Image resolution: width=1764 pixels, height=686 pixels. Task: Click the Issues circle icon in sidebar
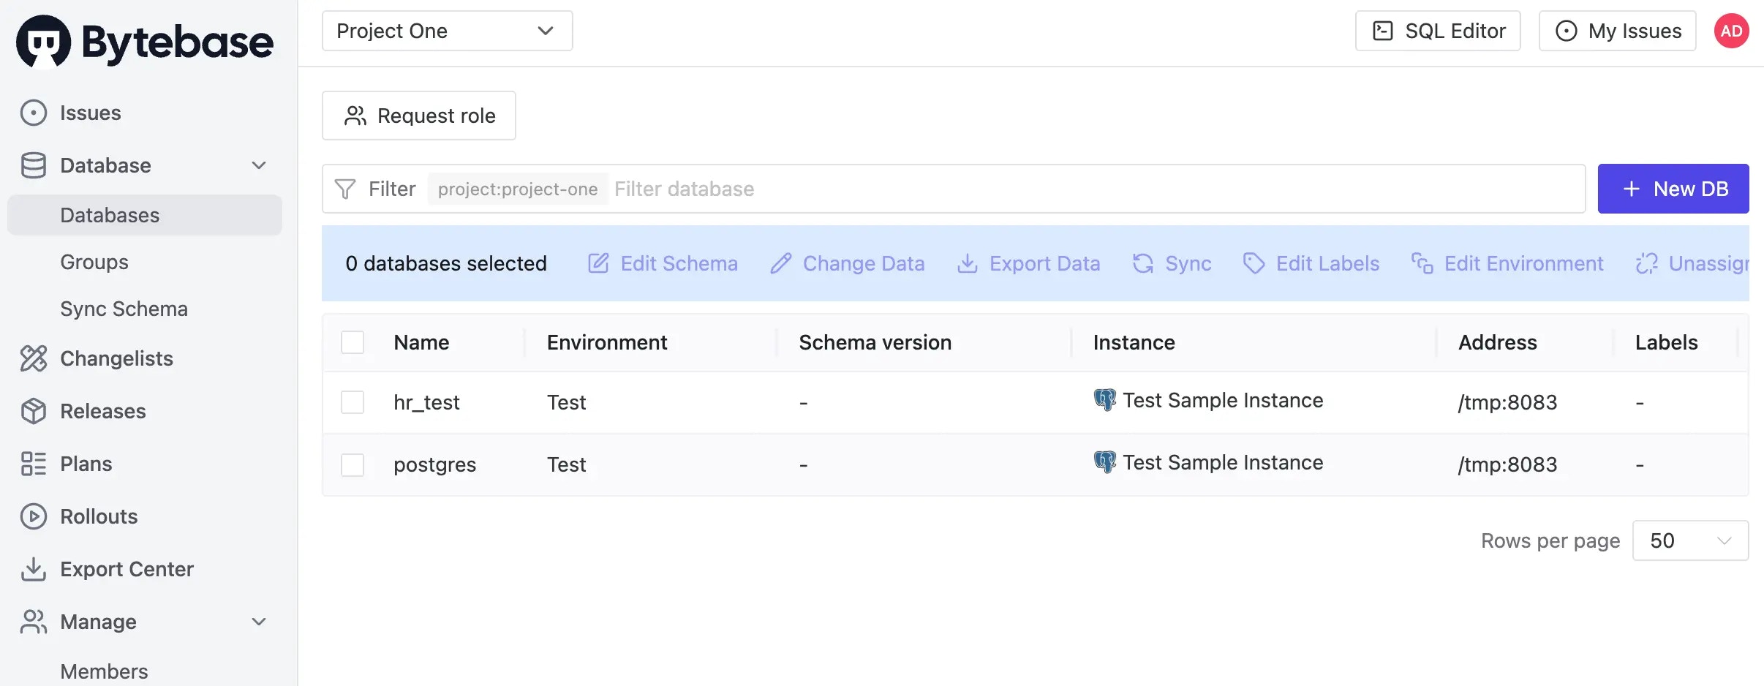34,113
